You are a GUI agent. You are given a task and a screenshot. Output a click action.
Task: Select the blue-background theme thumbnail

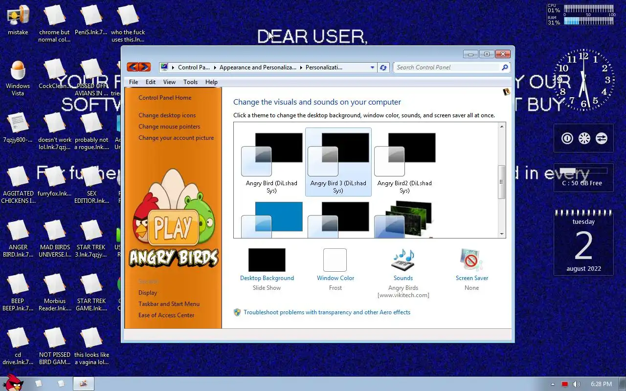pos(271,219)
